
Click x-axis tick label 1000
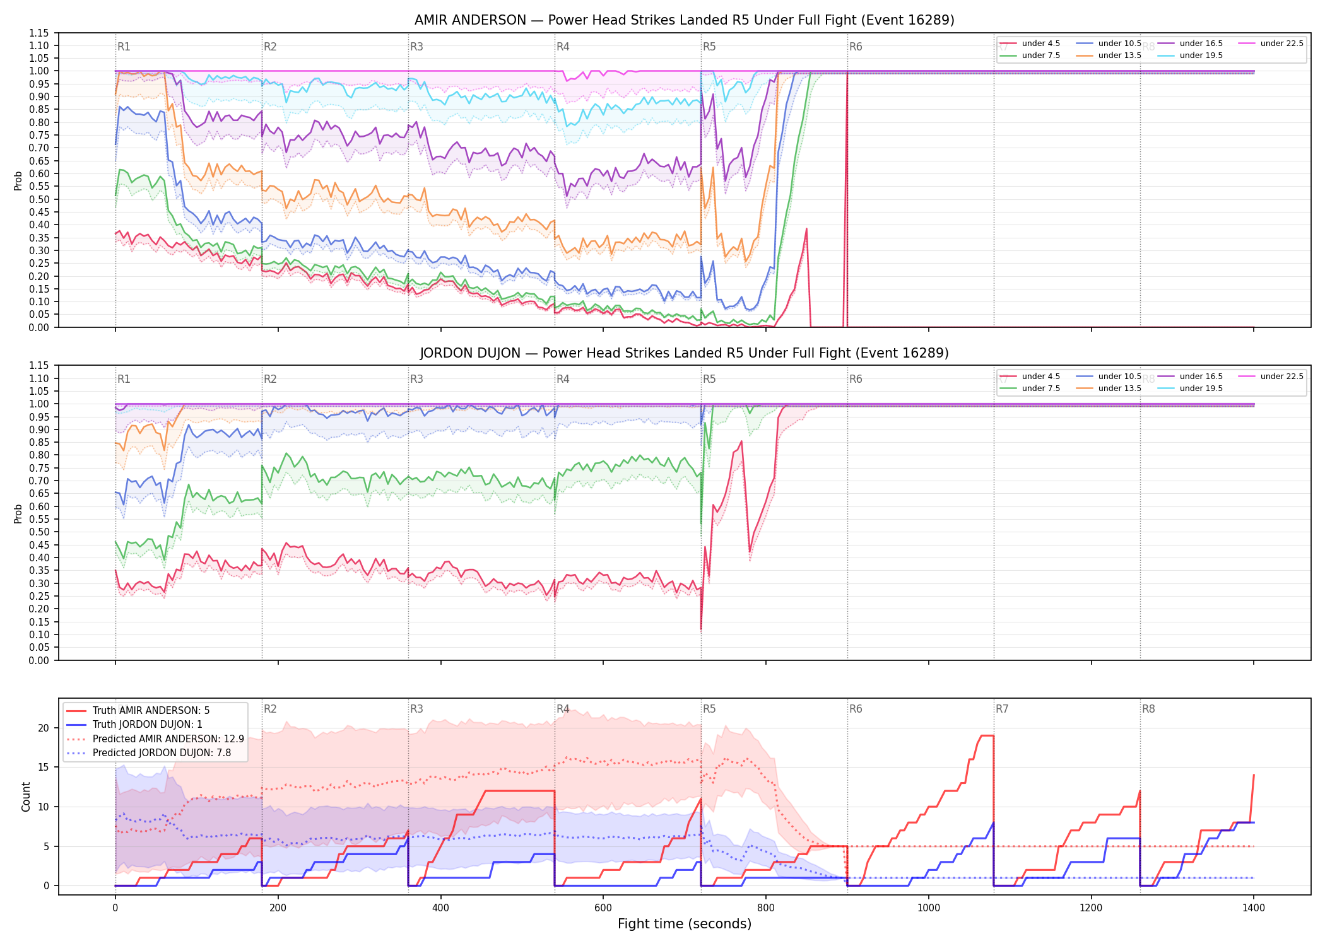coord(929,908)
